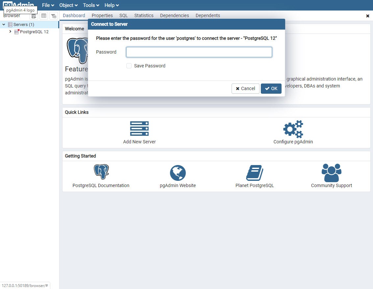Open the Help menu
Viewport: 373px width, 289px height.
point(112,5)
